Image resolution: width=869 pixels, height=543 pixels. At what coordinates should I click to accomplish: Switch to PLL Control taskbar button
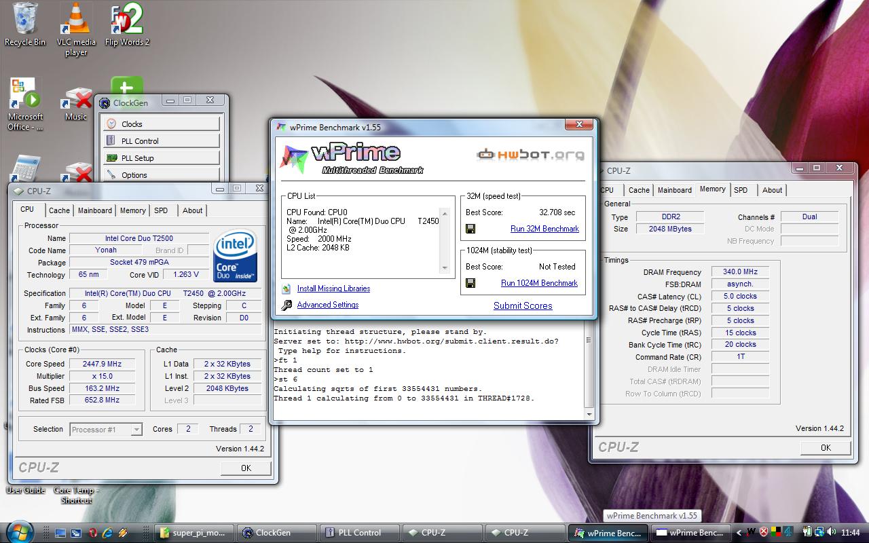(360, 533)
